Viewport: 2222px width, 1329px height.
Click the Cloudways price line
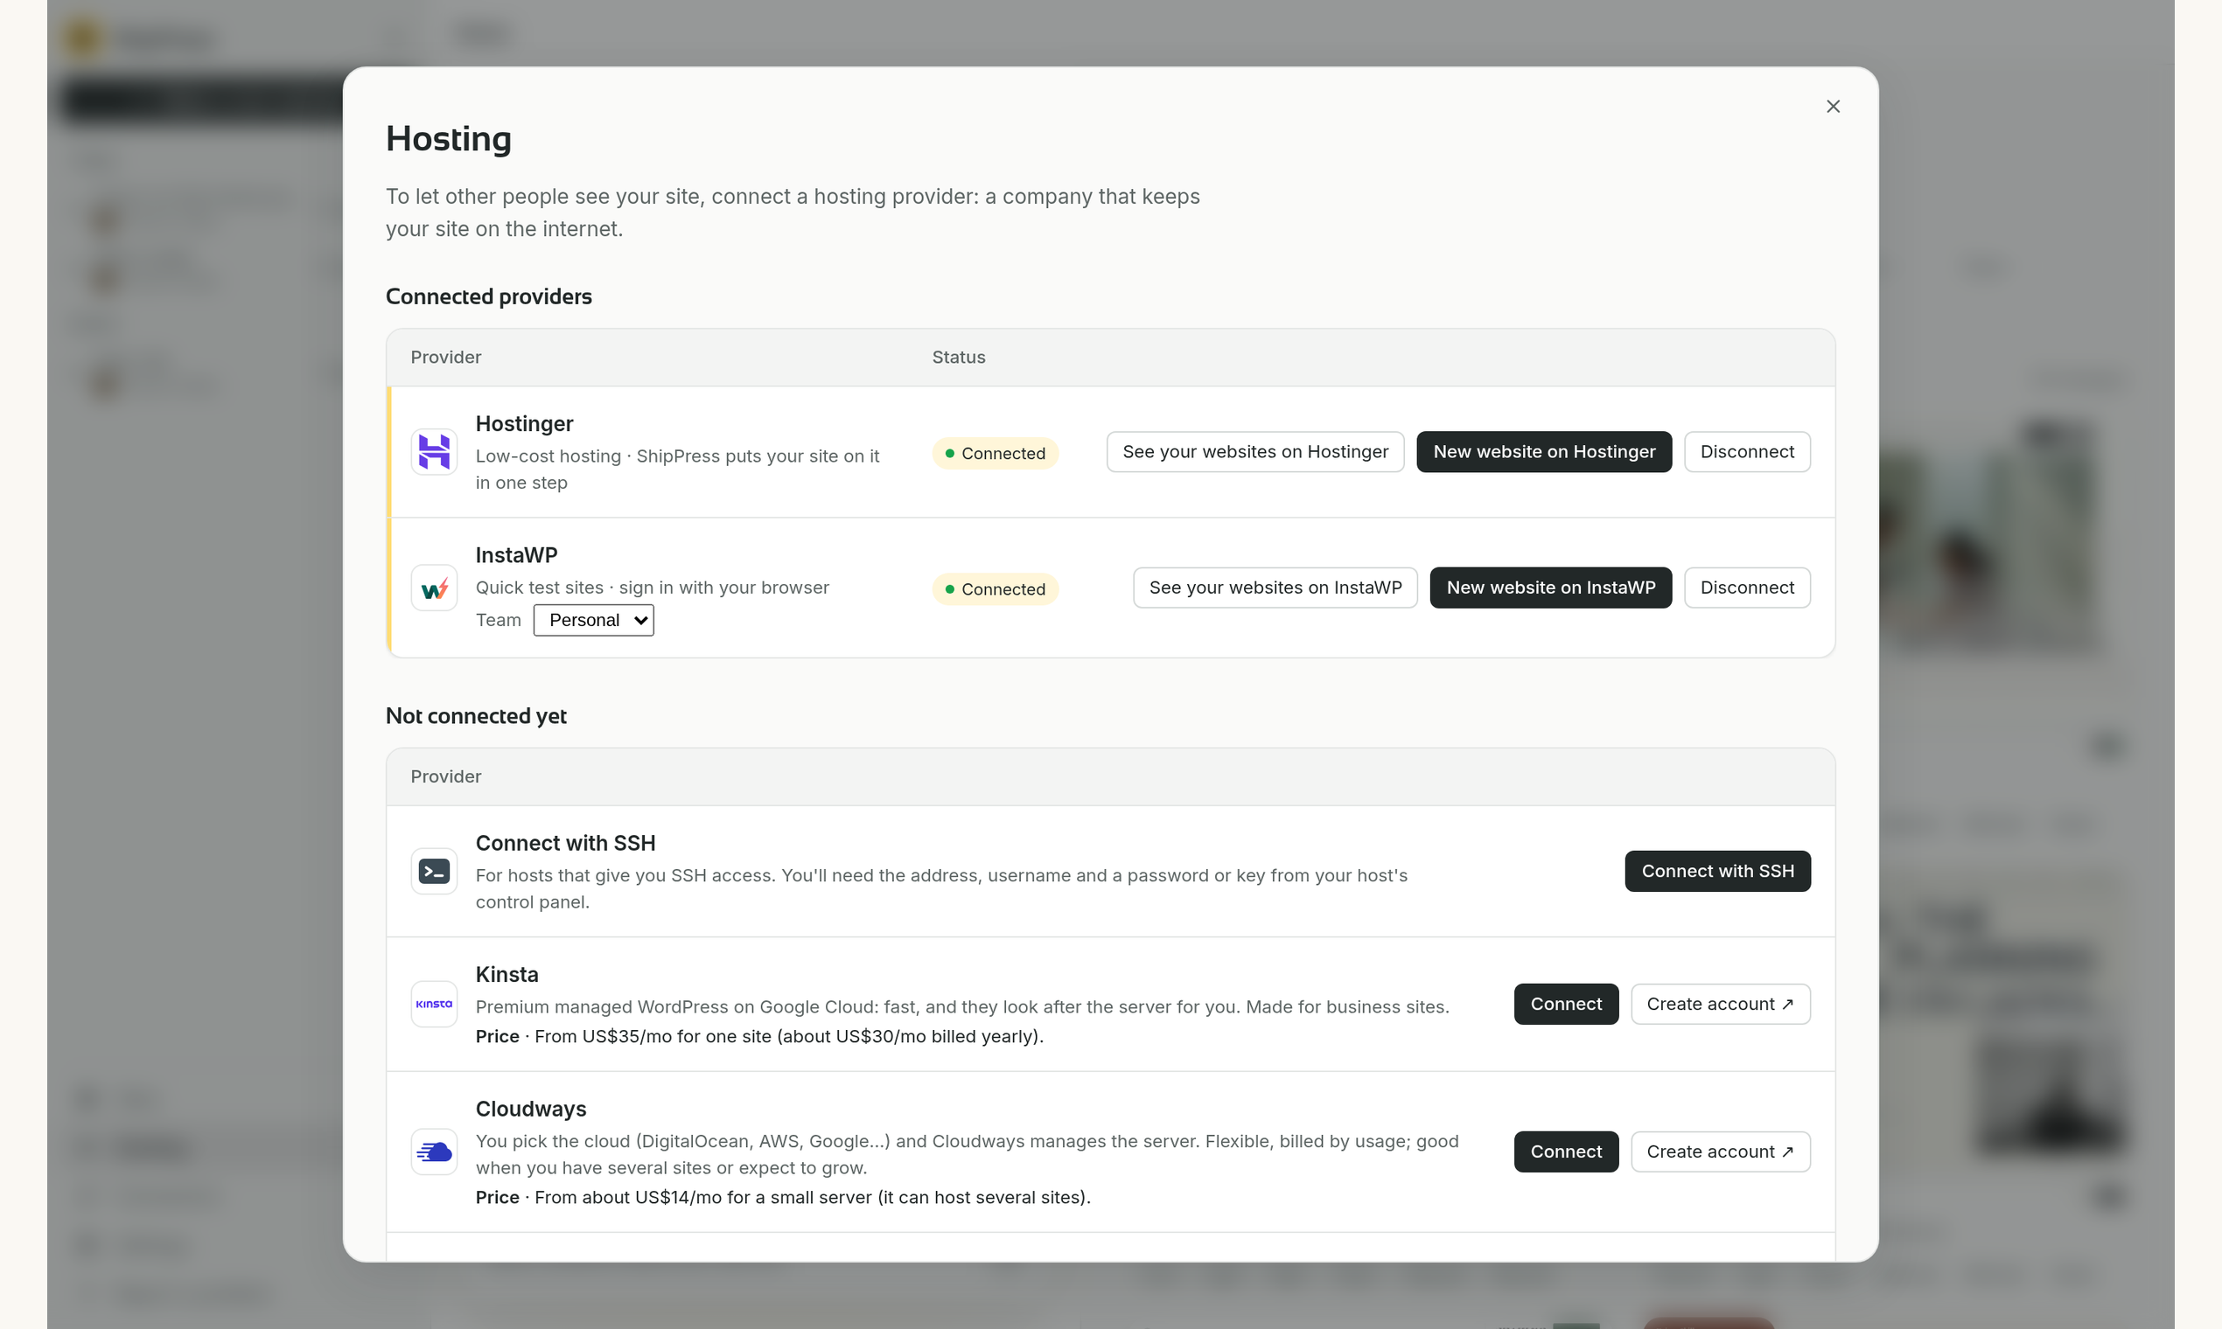click(782, 1197)
